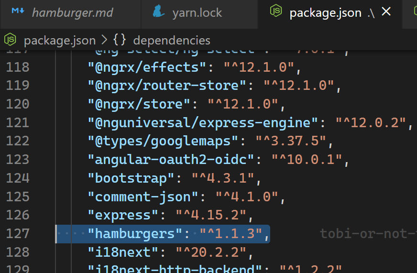Click line number 122

tap(18, 141)
